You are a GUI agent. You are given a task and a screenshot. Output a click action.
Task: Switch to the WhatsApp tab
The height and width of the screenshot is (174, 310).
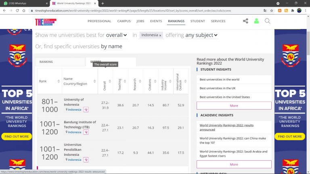pyautogui.click(x=25, y=3)
